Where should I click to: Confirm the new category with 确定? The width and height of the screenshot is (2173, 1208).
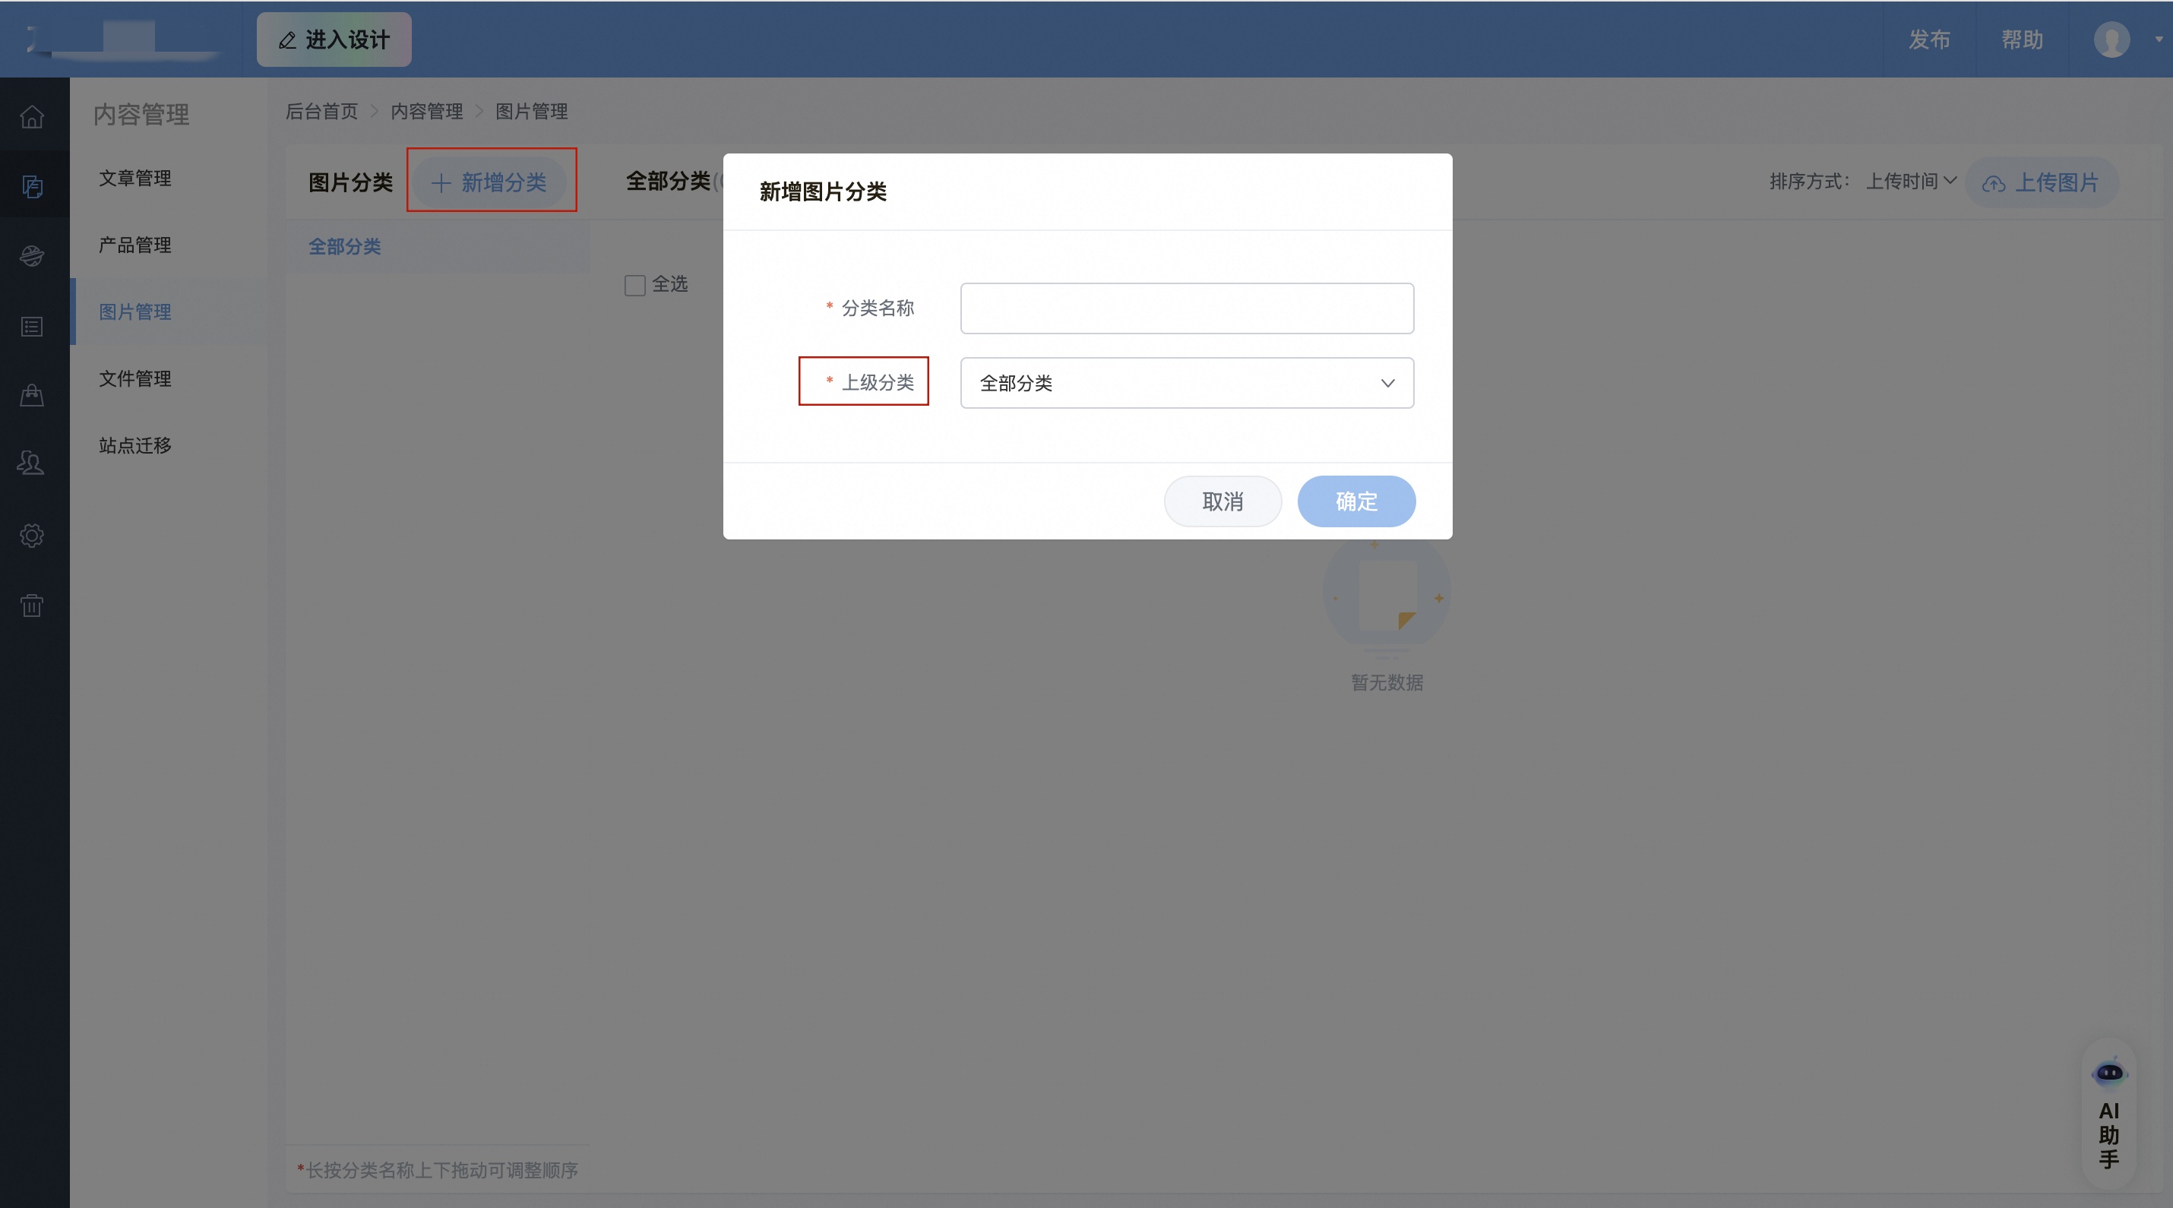tap(1355, 501)
